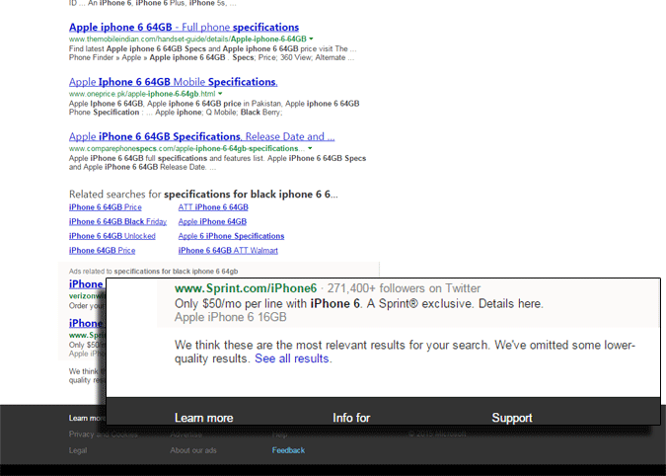Click the www.themobileindian.com green URL text

187,39
